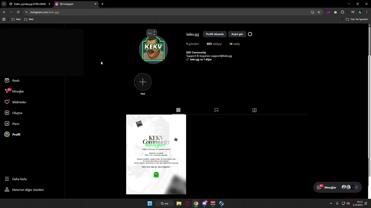
Task: Expand the Mail bookmarks folder
Action: coord(16,19)
